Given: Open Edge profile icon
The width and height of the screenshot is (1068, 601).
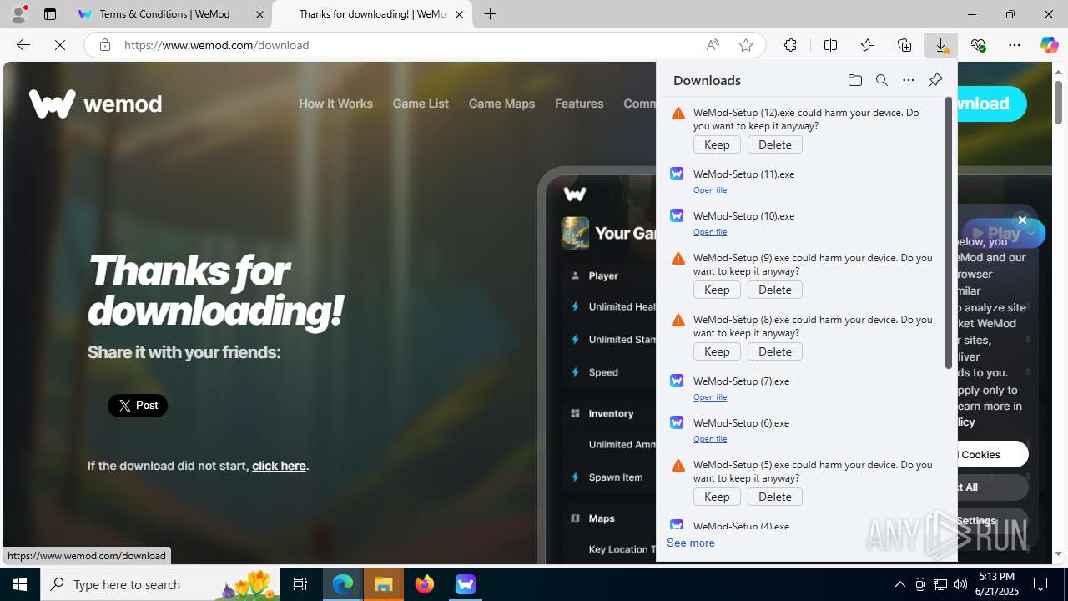Looking at the screenshot, I should [x=18, y=14].
